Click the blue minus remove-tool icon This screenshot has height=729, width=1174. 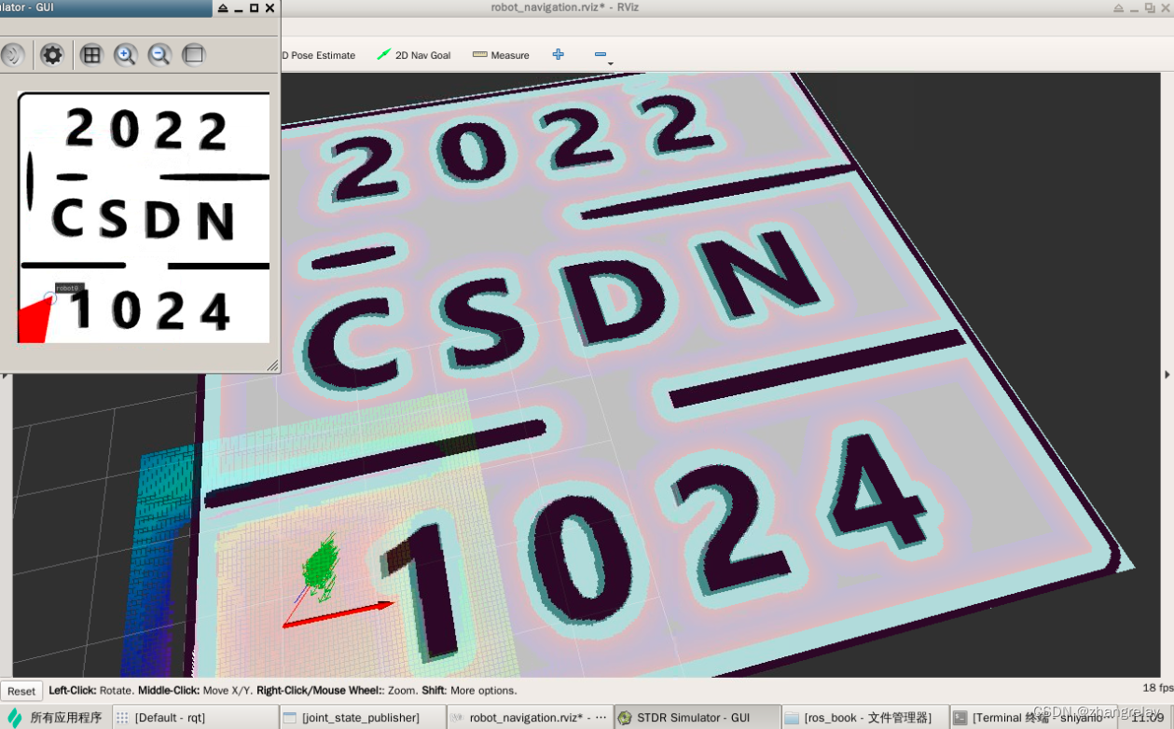pyautogui.click(x=601, y=54)
